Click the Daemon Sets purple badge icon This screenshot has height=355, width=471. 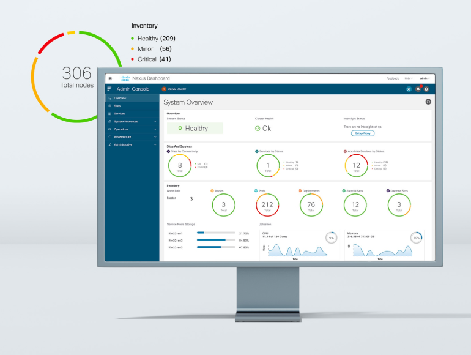(x=388, y=191)
